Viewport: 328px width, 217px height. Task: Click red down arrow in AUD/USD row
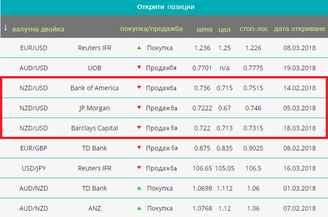point(139,67)
